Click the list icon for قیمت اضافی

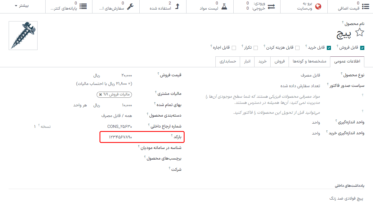pos(365,6)
